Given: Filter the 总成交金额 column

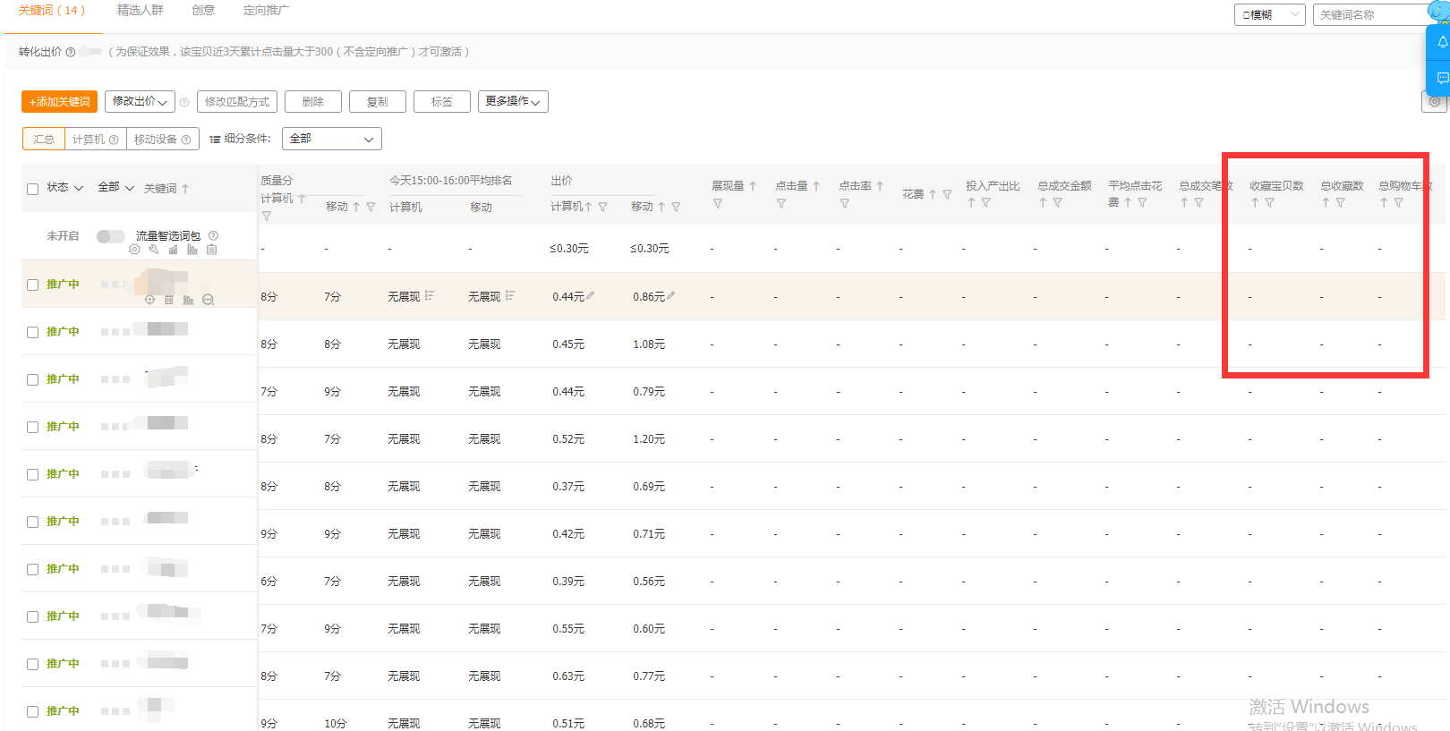Looking at the screenshot, I should tap(1057, 203).
